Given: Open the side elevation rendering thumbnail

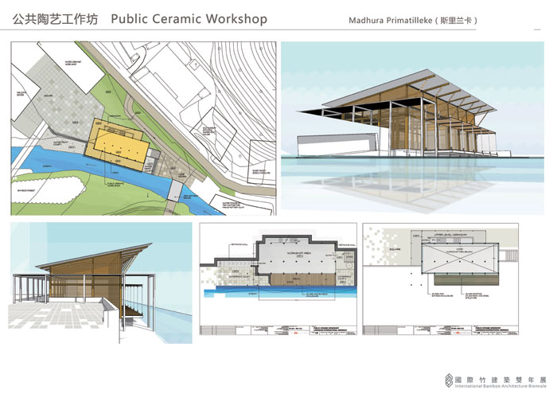Looking at the screenshot, I should [101, 284].
